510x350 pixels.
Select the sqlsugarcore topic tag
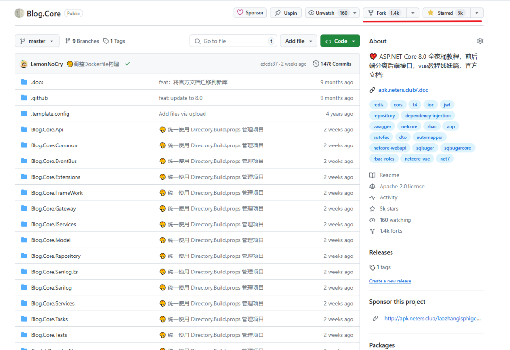[458, 148]
